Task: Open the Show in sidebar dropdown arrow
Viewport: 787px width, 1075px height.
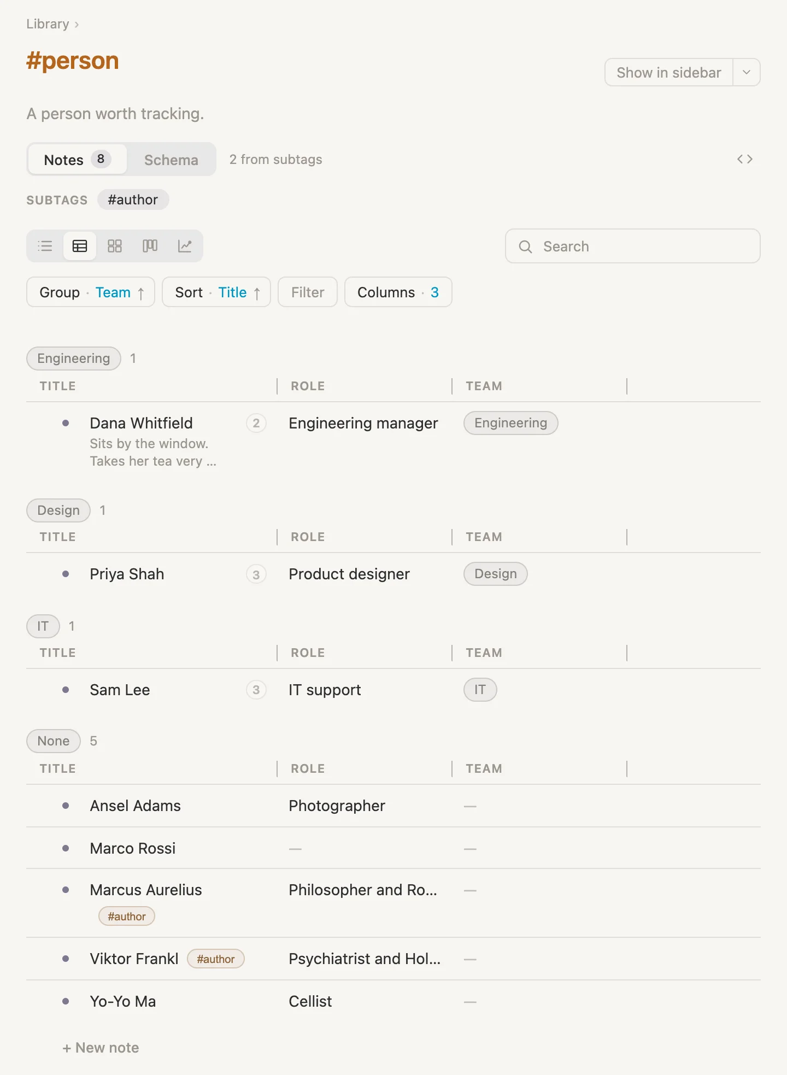Action: click(x=747, y=72)
